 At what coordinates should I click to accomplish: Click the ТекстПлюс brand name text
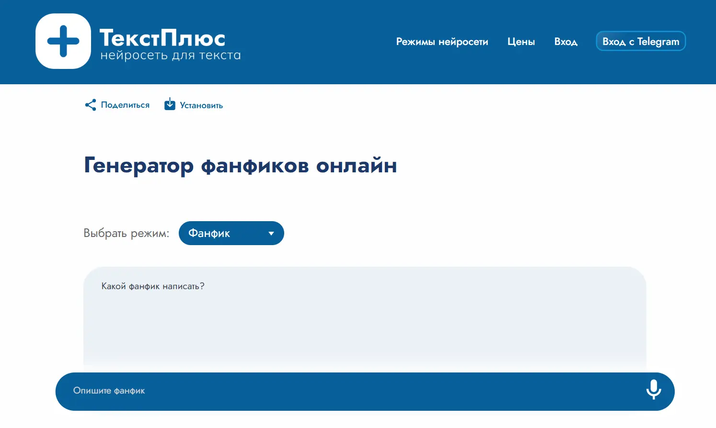pos(162,37)
